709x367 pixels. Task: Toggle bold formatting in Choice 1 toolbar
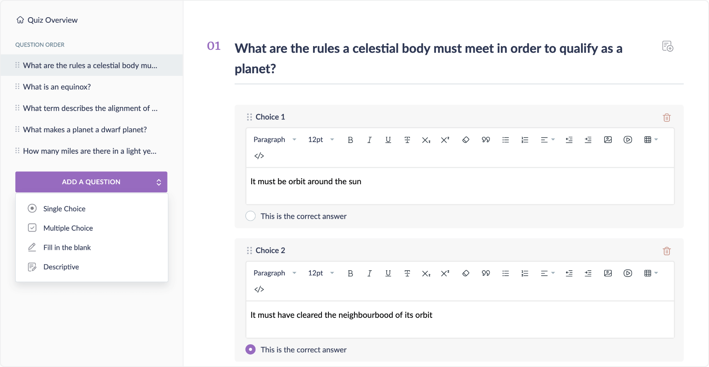pyautogui.click(x=350, y=140)
